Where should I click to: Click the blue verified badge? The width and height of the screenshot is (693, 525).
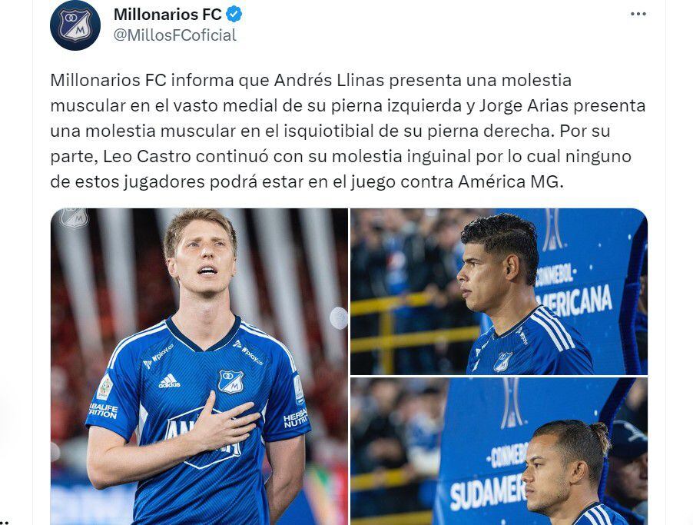click(x=234, y=15)
